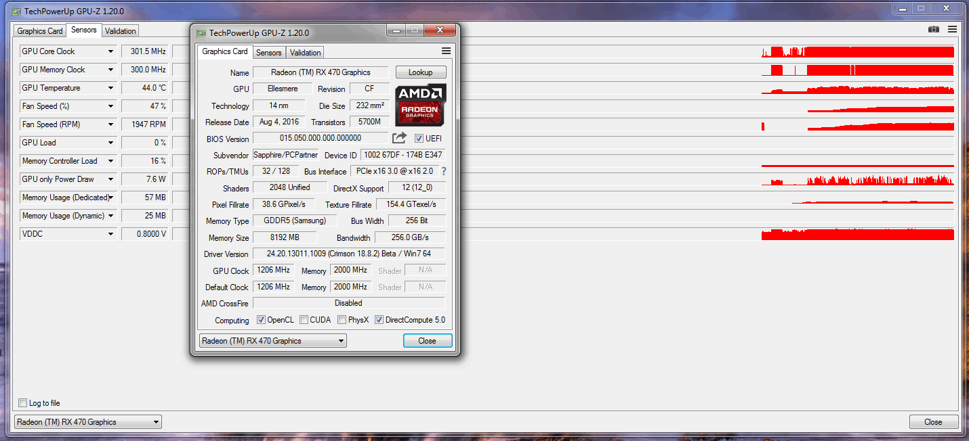Click Close button in the front GPU-Z window
The height and width of the screenshot is (441, 969).
pyautogui.click(x=428, y=341)
